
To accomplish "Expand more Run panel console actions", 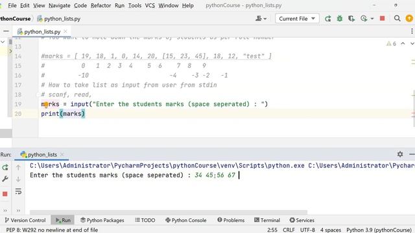I will point(18,210).
